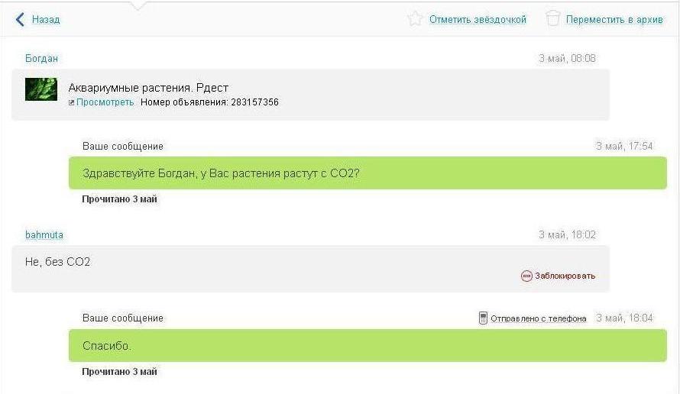Open sender profile named Богдан
The width and height of the screenshot is (680, 394).
(x=41, y=59)
